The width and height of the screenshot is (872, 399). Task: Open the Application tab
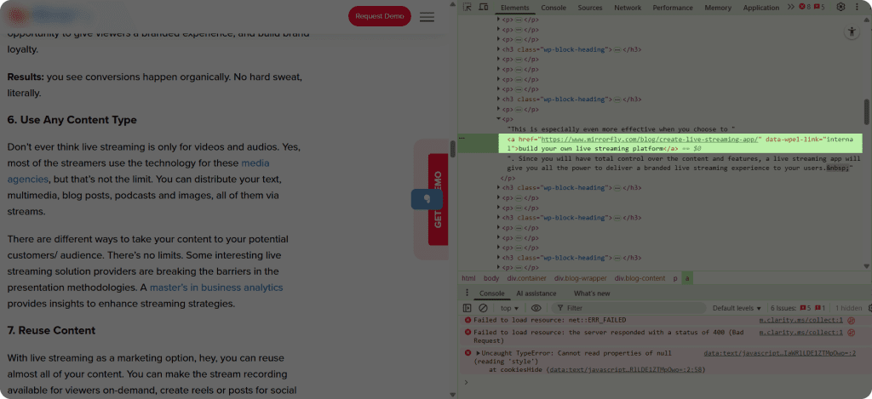pyautogui.click(x=761, y=8)
